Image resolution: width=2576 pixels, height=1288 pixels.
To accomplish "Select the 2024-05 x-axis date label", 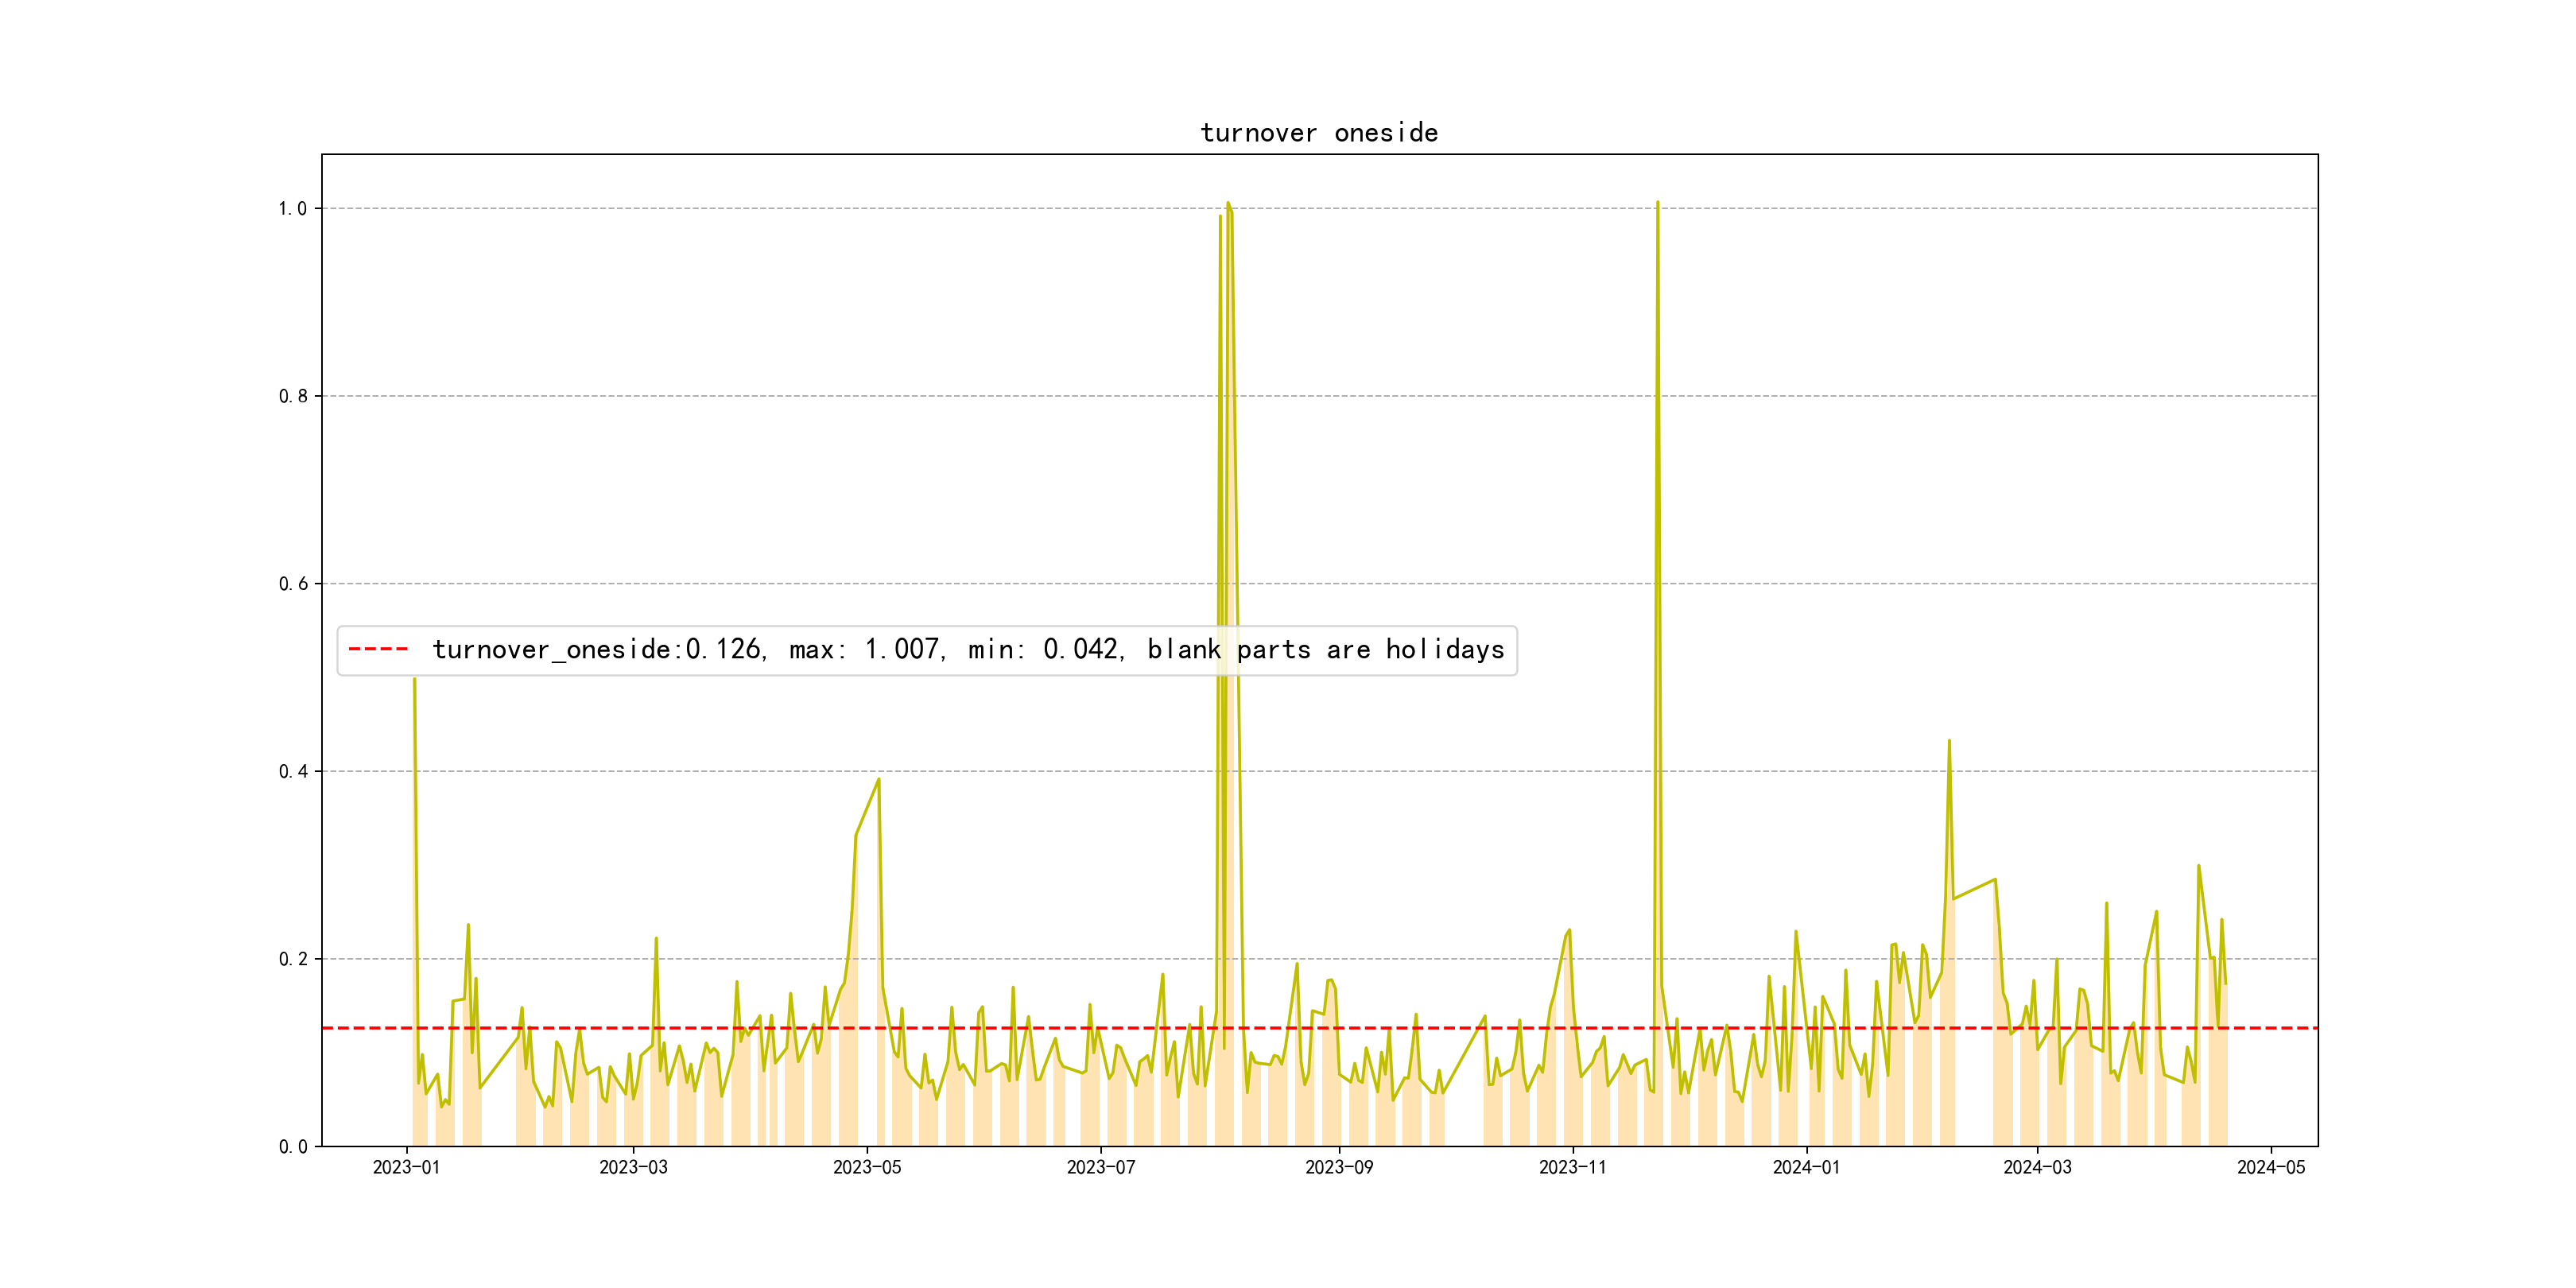I will click(x=2271, y=1167).
